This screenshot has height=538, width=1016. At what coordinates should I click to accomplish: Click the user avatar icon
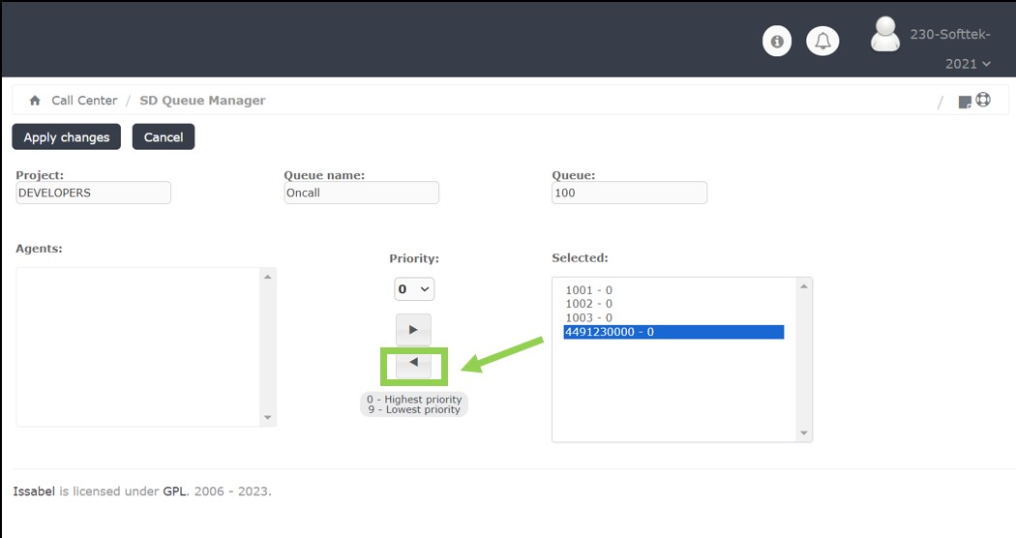884,35
